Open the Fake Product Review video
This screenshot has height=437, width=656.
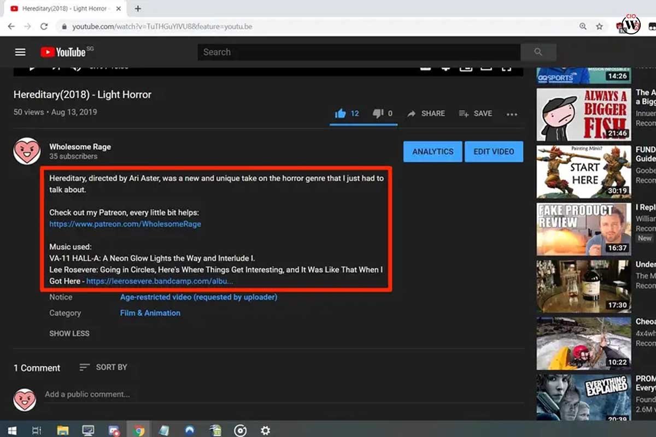click(x=584, y=229)
